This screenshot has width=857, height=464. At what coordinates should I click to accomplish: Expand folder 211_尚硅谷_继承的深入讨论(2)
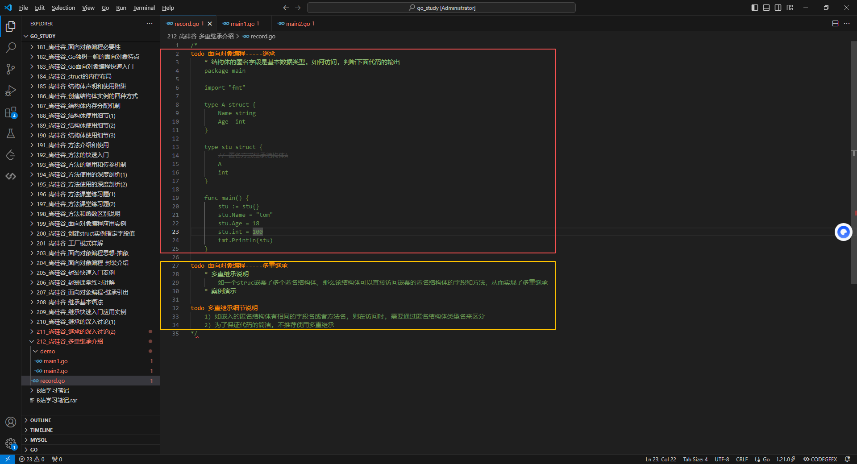[91, 331]
